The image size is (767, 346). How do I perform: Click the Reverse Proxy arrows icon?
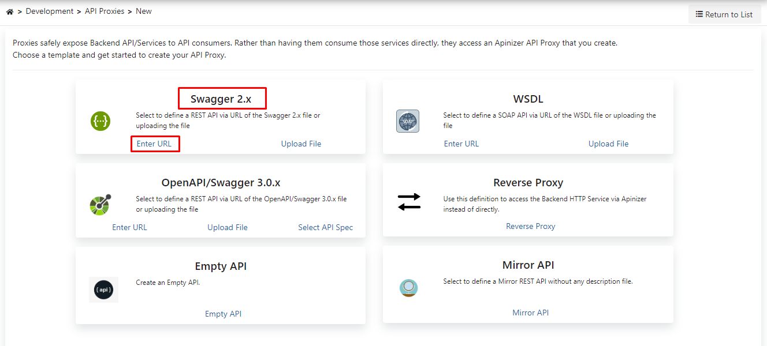409,202
